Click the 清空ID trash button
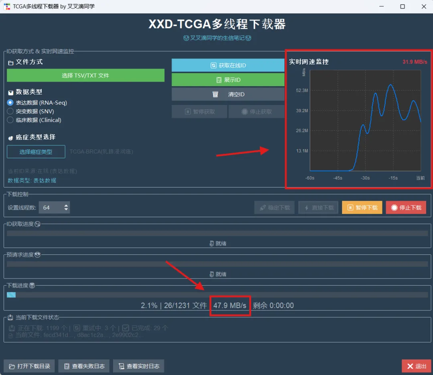This screenshot has width=433, height=375. pos(228,95)
